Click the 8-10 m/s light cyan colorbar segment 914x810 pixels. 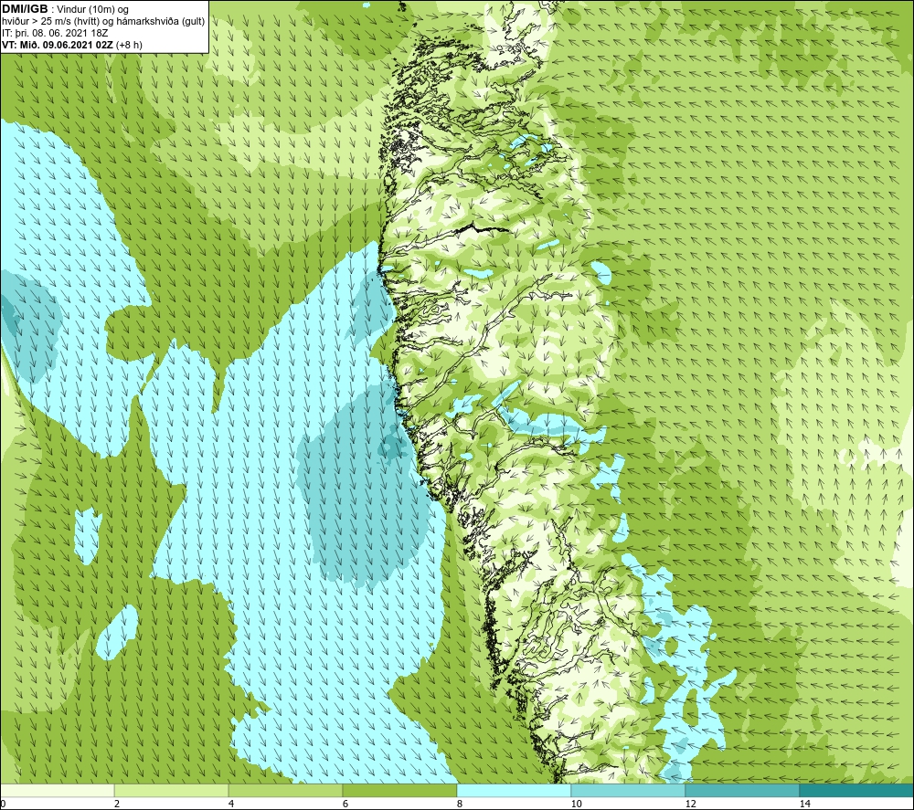[514, 791]
